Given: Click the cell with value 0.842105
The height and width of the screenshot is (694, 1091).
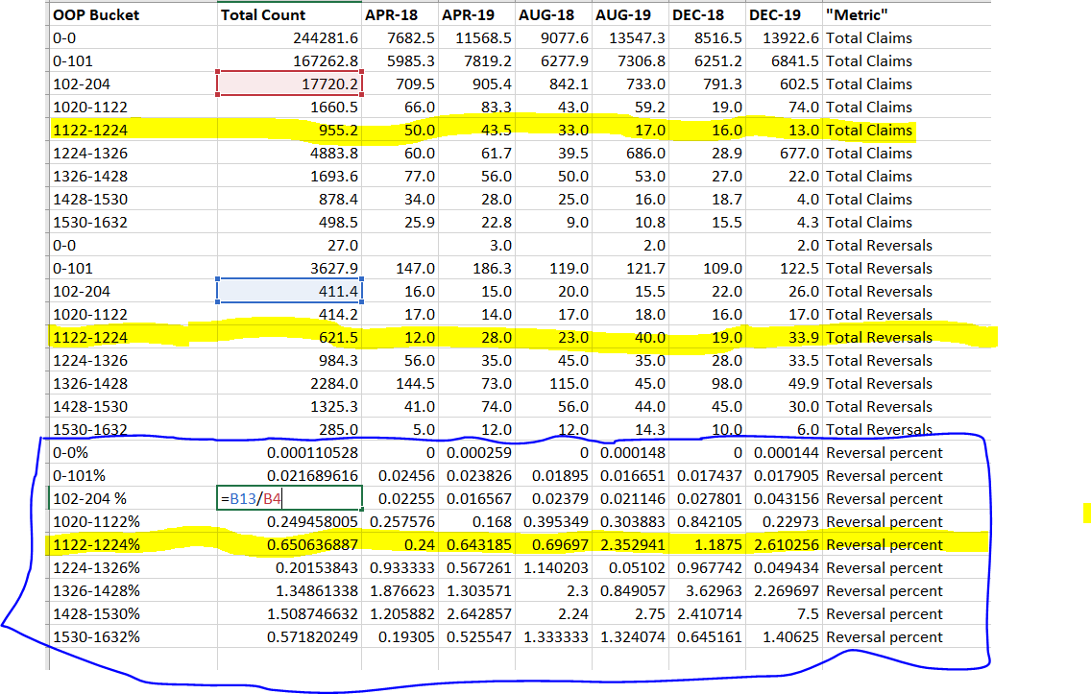Looking at the screenshot, I should pyautogui.click(x=708, y=521).
